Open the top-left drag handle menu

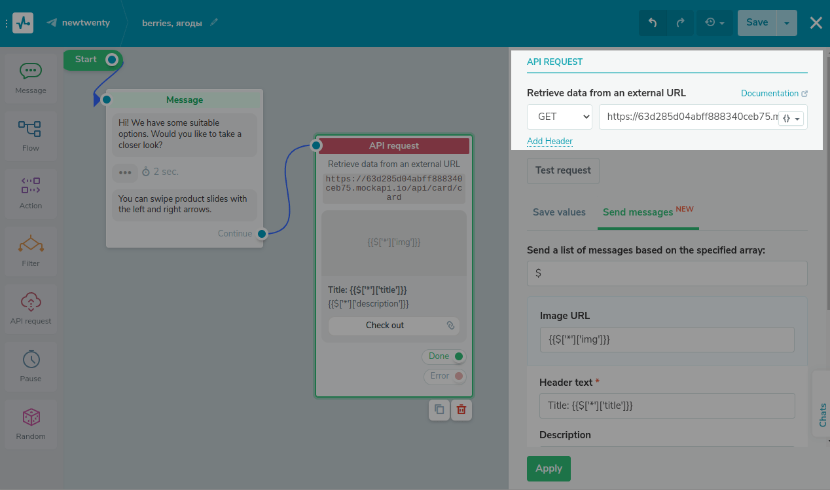click(x=7, y=23)
